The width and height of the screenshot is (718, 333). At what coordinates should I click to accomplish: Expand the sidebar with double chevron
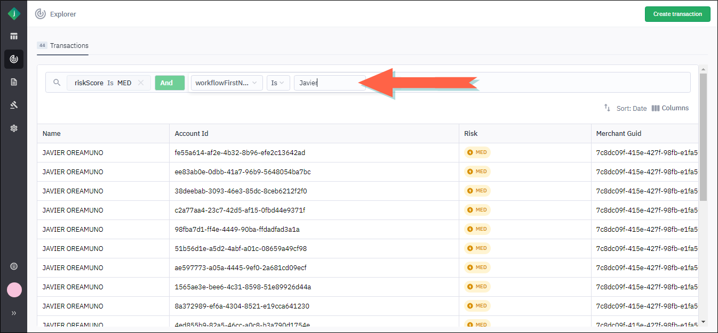tap(14, 313)
